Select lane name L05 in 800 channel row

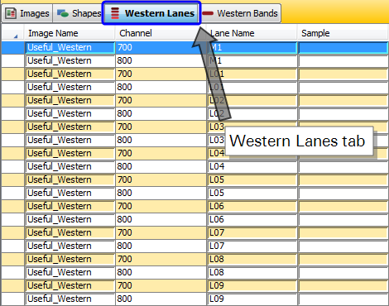click(252, 193)
